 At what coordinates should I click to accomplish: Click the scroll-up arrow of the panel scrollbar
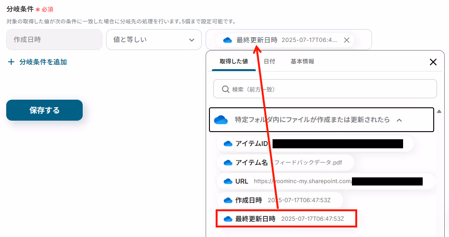[439, 112]
